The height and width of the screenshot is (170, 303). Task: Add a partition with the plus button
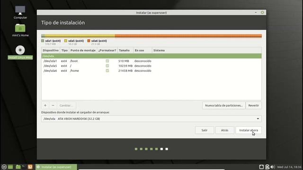(45, 105)
